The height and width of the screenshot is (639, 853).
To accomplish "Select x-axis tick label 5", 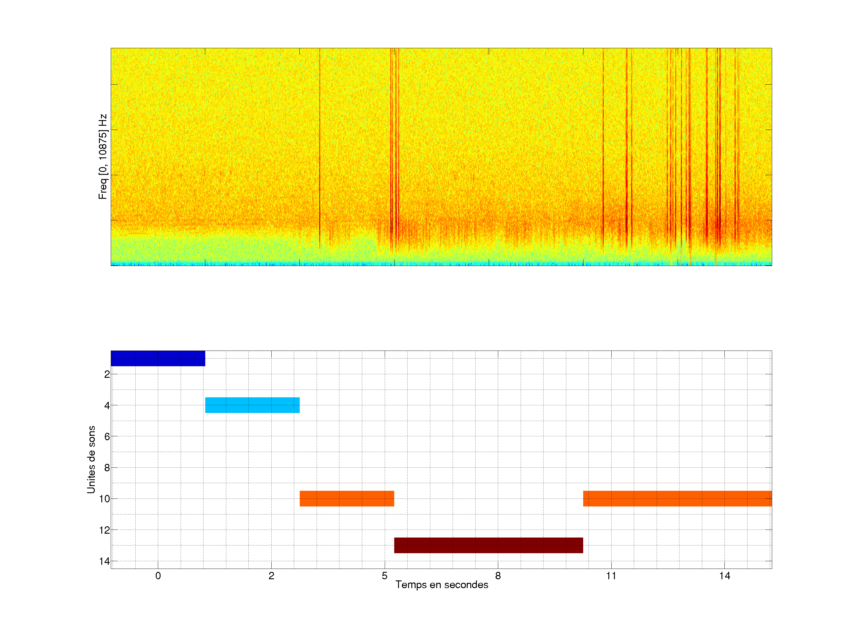I will click(x=384, y=576).
